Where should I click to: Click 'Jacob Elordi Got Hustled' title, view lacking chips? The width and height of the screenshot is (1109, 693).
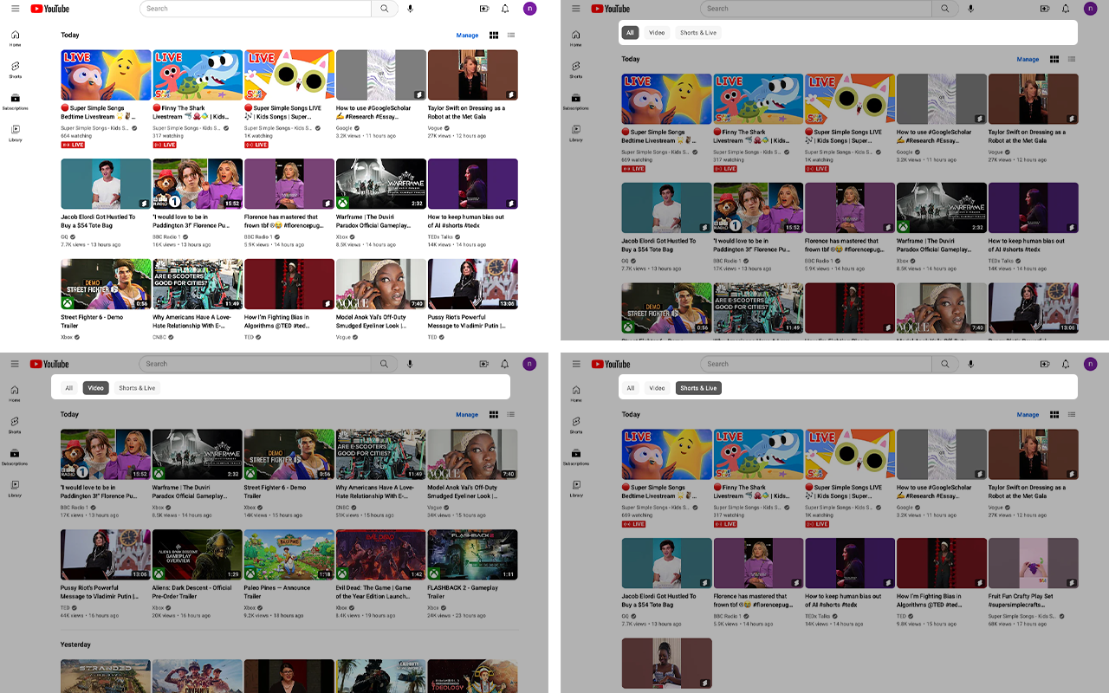click(x=98, y=221)
